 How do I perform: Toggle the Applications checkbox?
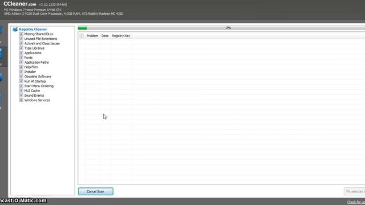(x=21, y=53)
